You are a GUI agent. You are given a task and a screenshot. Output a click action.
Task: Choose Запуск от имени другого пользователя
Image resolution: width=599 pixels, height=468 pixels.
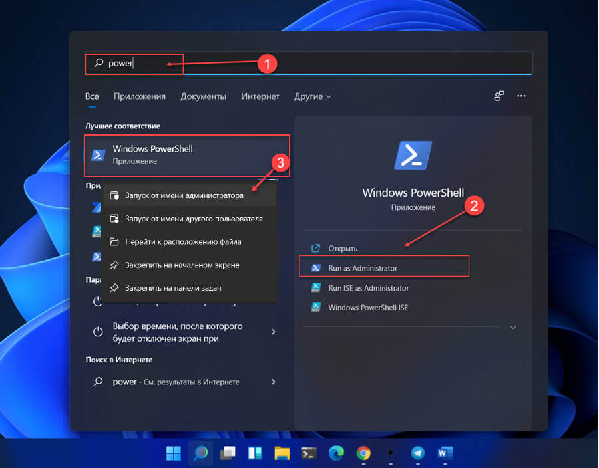190,219
